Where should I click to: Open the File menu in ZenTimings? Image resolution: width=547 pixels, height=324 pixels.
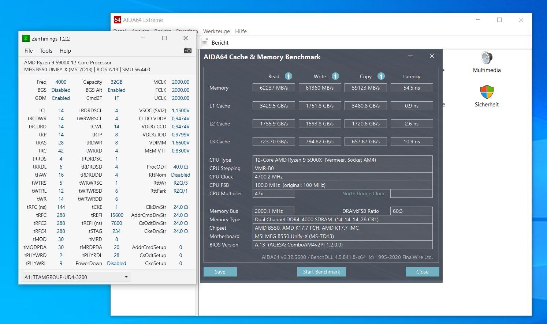tap(29, 51)
